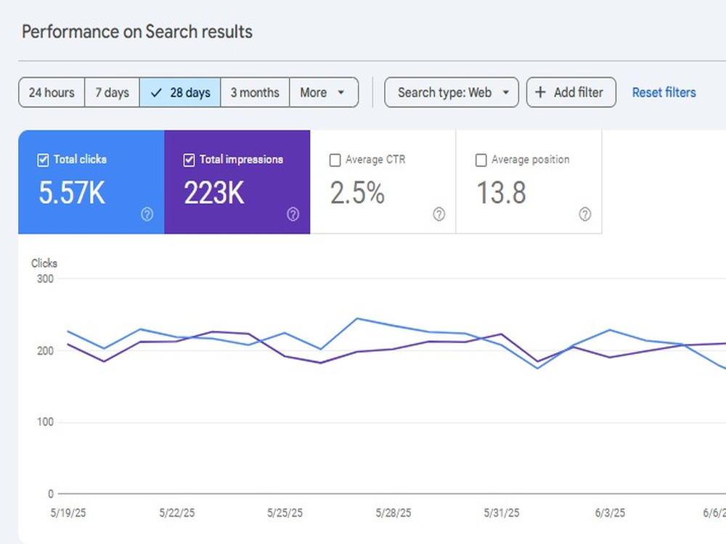This screenshot has height=544, width=726.
Task: Click the Add filter button
Action: 571,92
